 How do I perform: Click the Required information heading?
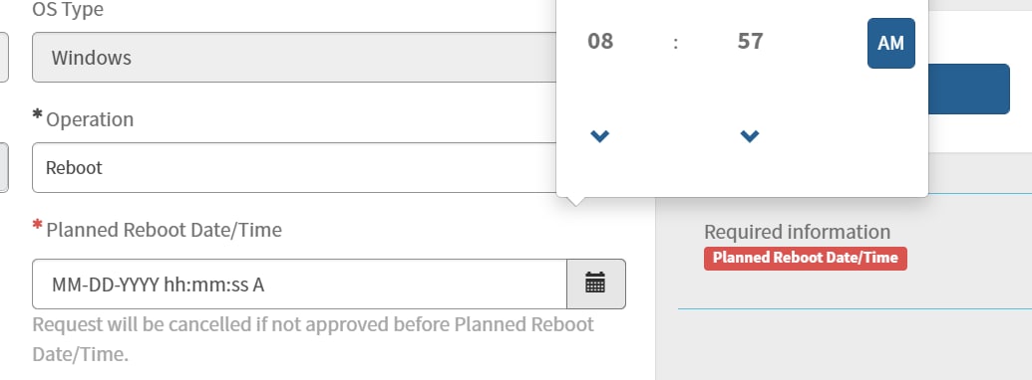click(797, 232)
